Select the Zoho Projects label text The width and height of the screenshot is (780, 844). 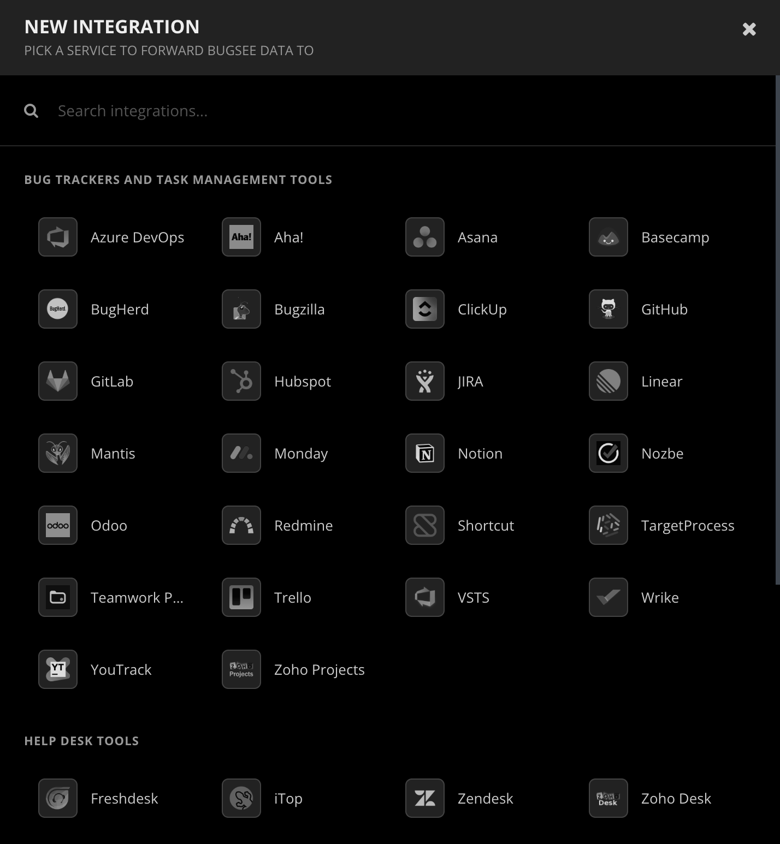click(x=320, y=670)
